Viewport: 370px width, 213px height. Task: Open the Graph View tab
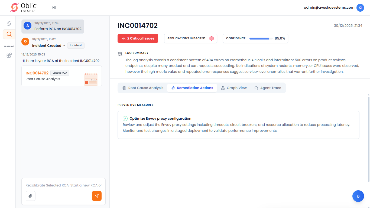click(x=234, y=88)
